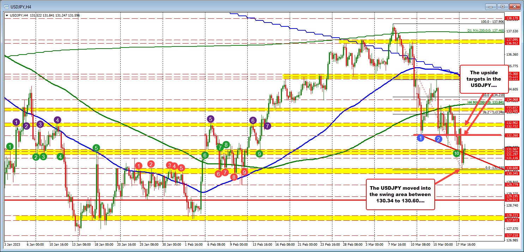Click the red 130.345 price tag

pos(512,174)
